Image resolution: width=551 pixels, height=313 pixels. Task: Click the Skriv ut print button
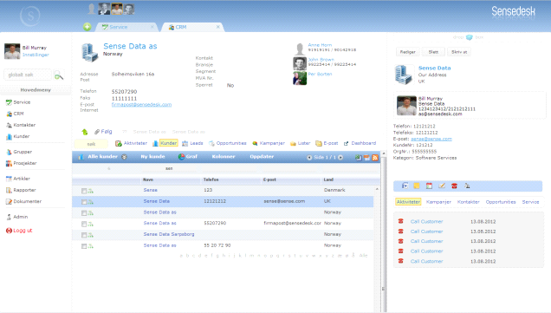(459, 52)
